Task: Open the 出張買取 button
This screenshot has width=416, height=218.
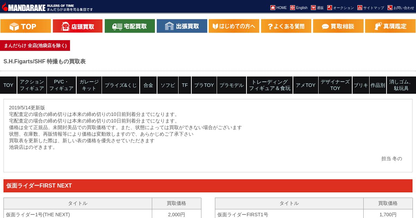Action: (182, 26)
